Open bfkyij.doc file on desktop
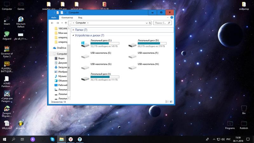The width and height of the screenshot is (254, 143). pyautogui.click(x=7, y=125)
